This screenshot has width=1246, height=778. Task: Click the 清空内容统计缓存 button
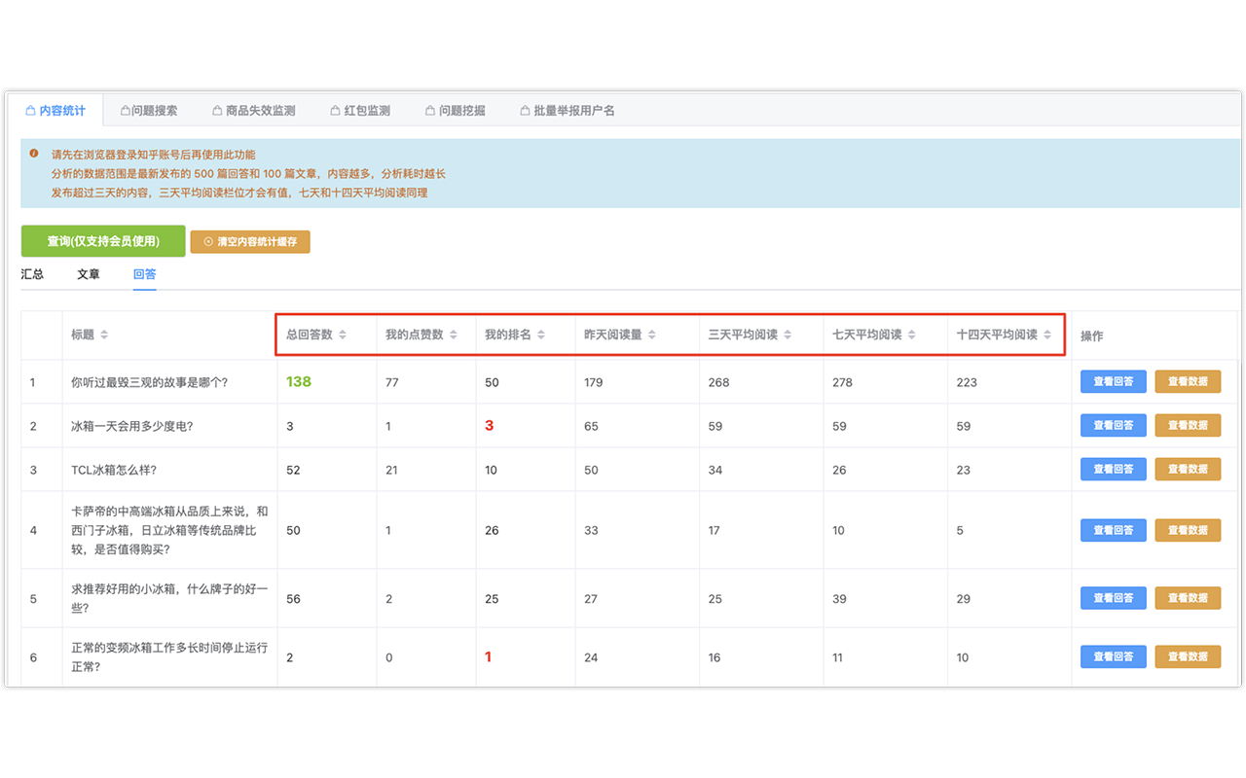(250, 241)
